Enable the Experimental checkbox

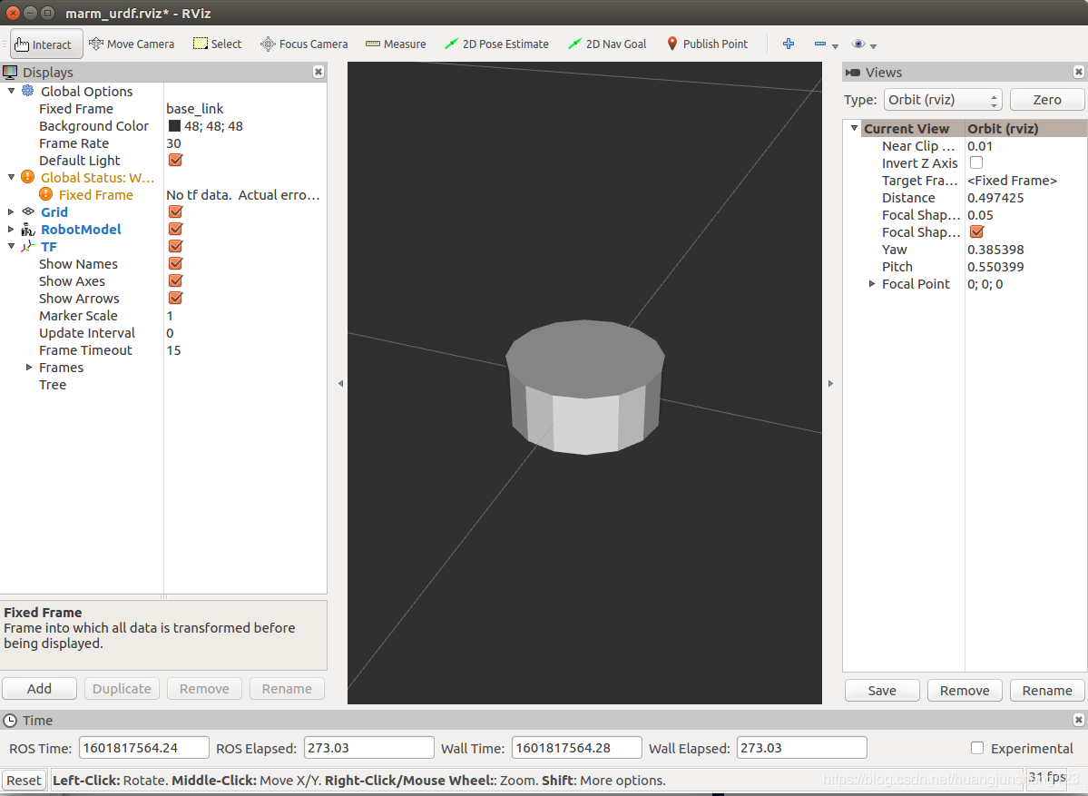click(x=977, y=748)
